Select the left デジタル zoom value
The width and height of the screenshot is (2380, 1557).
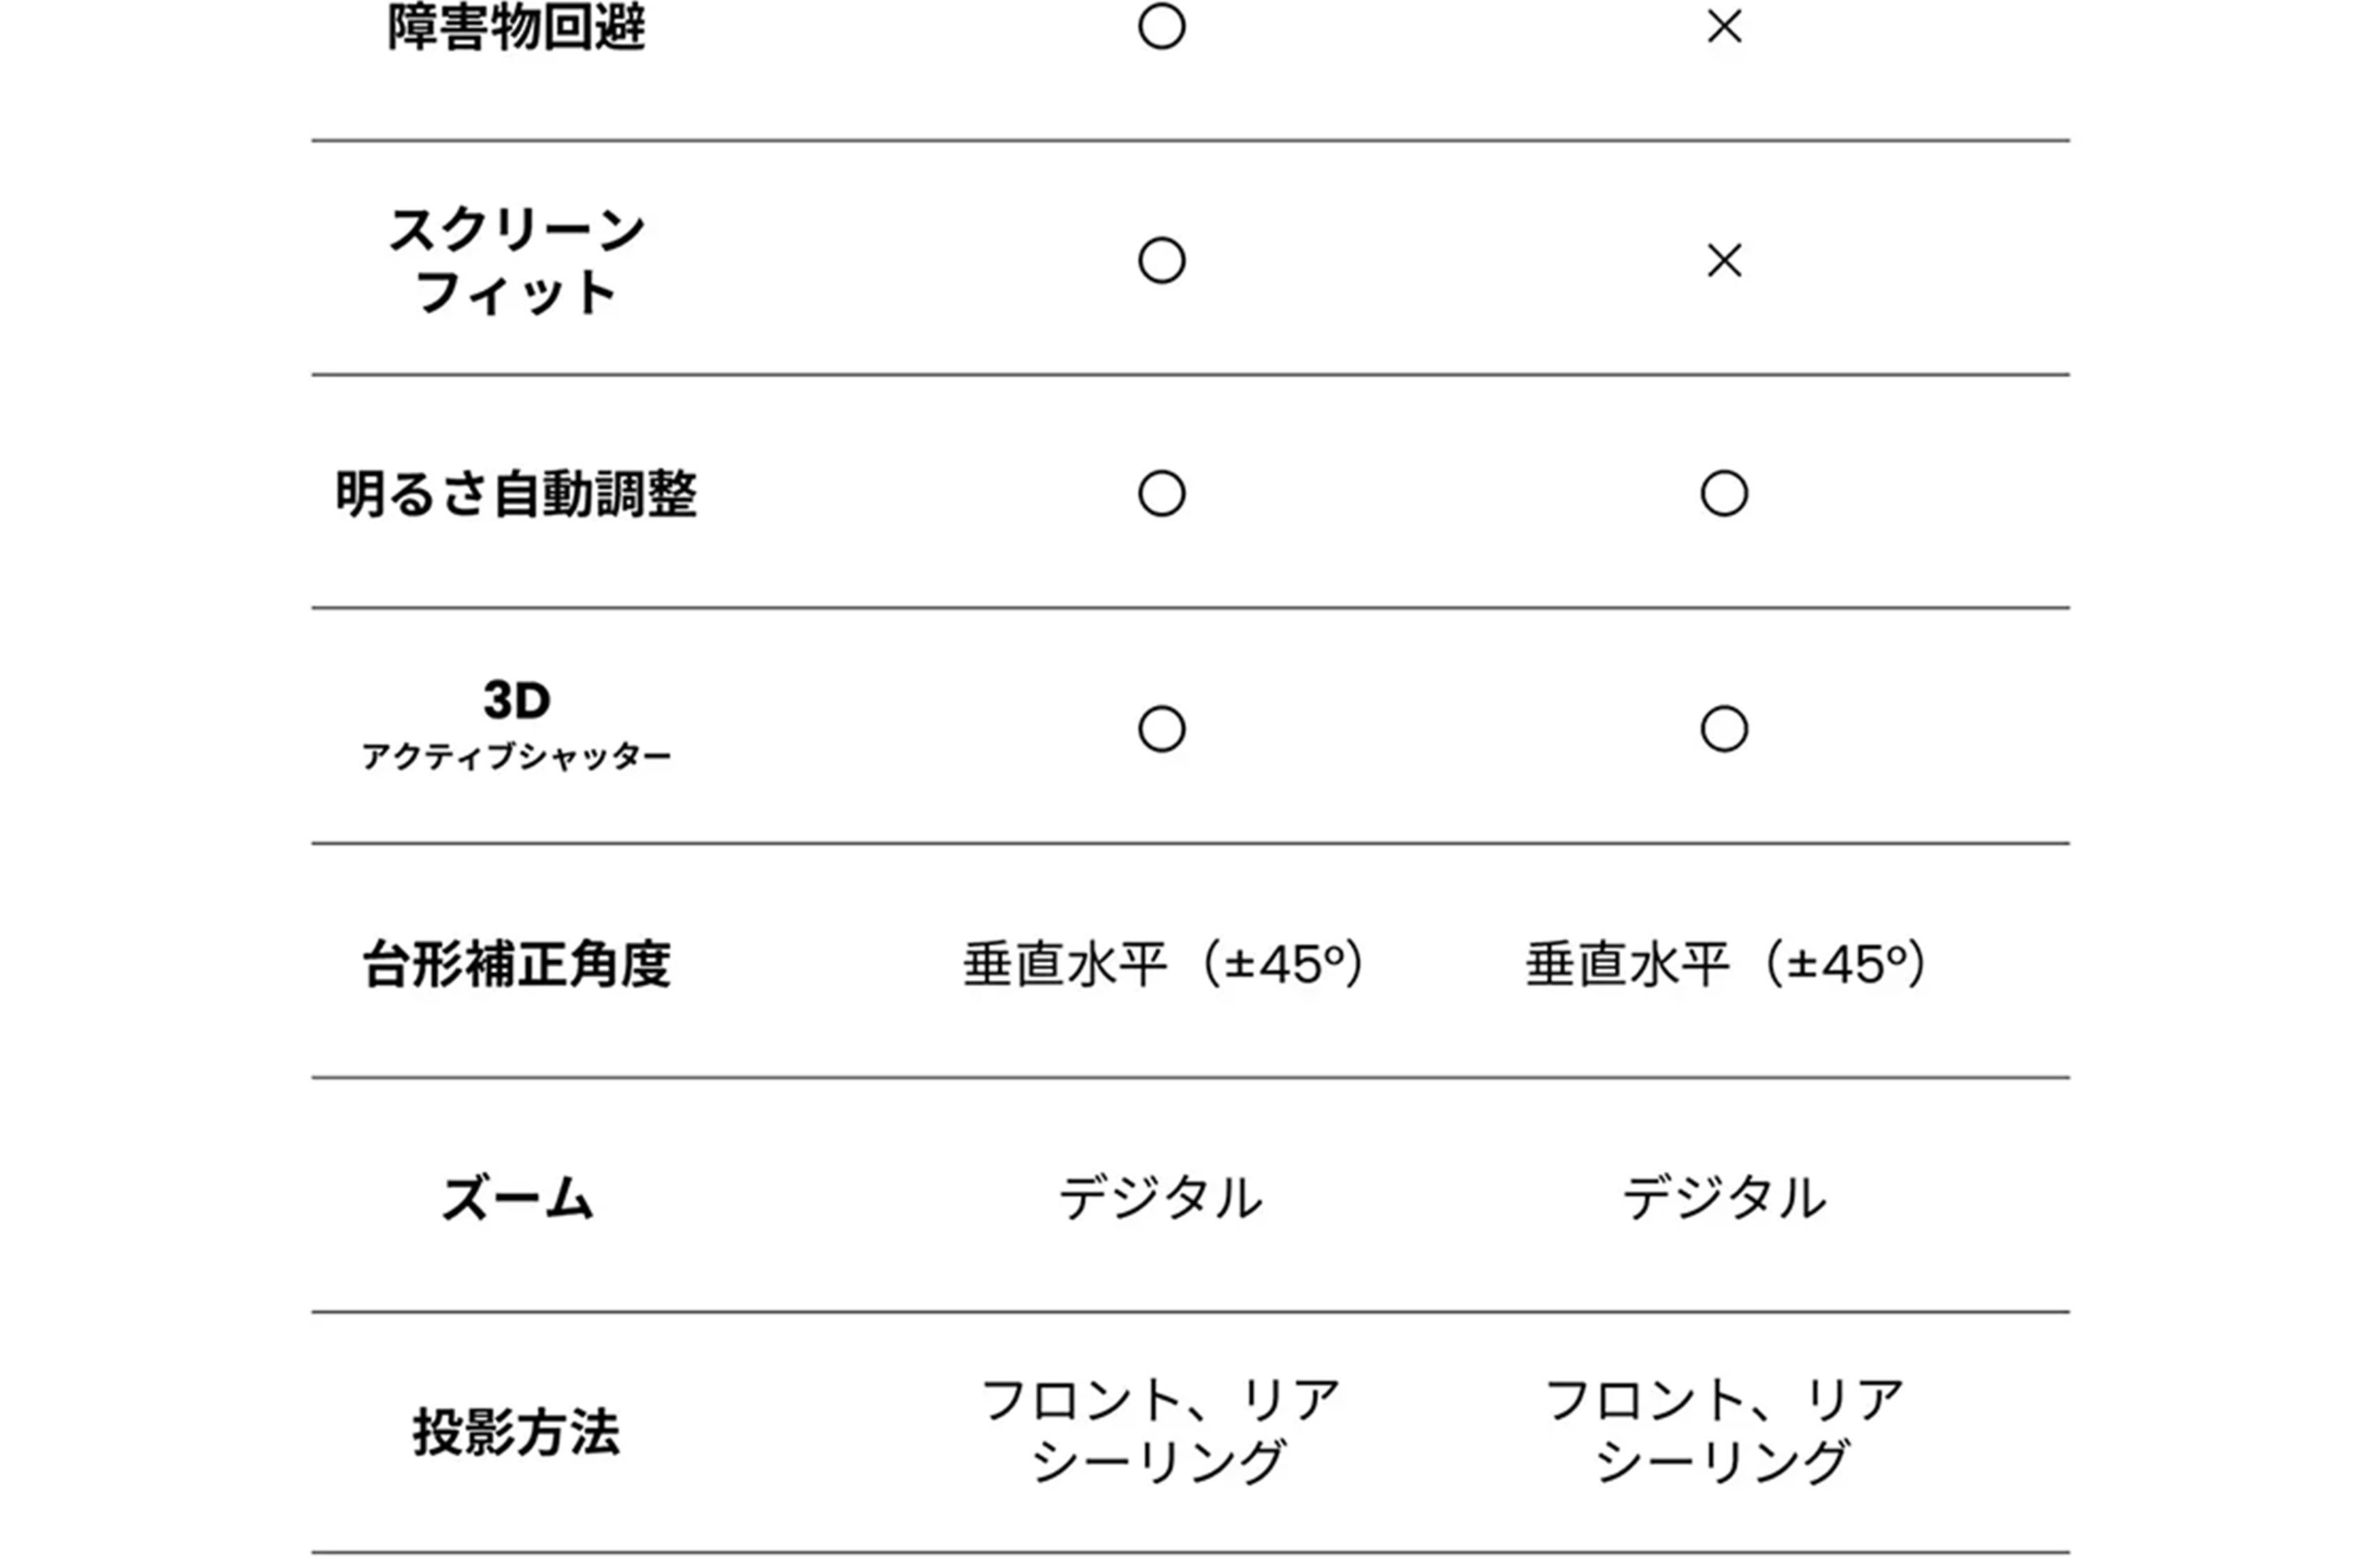[1161, 1198]
